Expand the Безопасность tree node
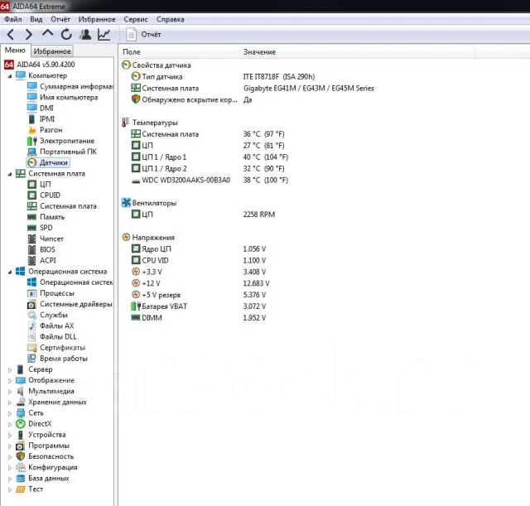The height and width of the screenshot is (506, 530). [x=10, y=456]
